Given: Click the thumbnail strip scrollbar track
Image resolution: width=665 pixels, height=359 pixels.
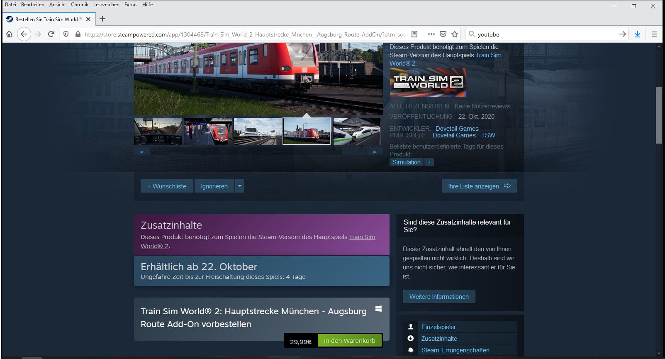Looking at the screenshot, I should coord(258,152).
